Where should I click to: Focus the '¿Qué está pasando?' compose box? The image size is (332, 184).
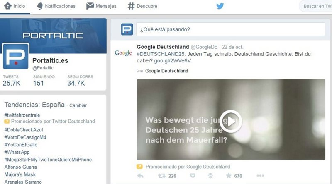coord(230,29)
